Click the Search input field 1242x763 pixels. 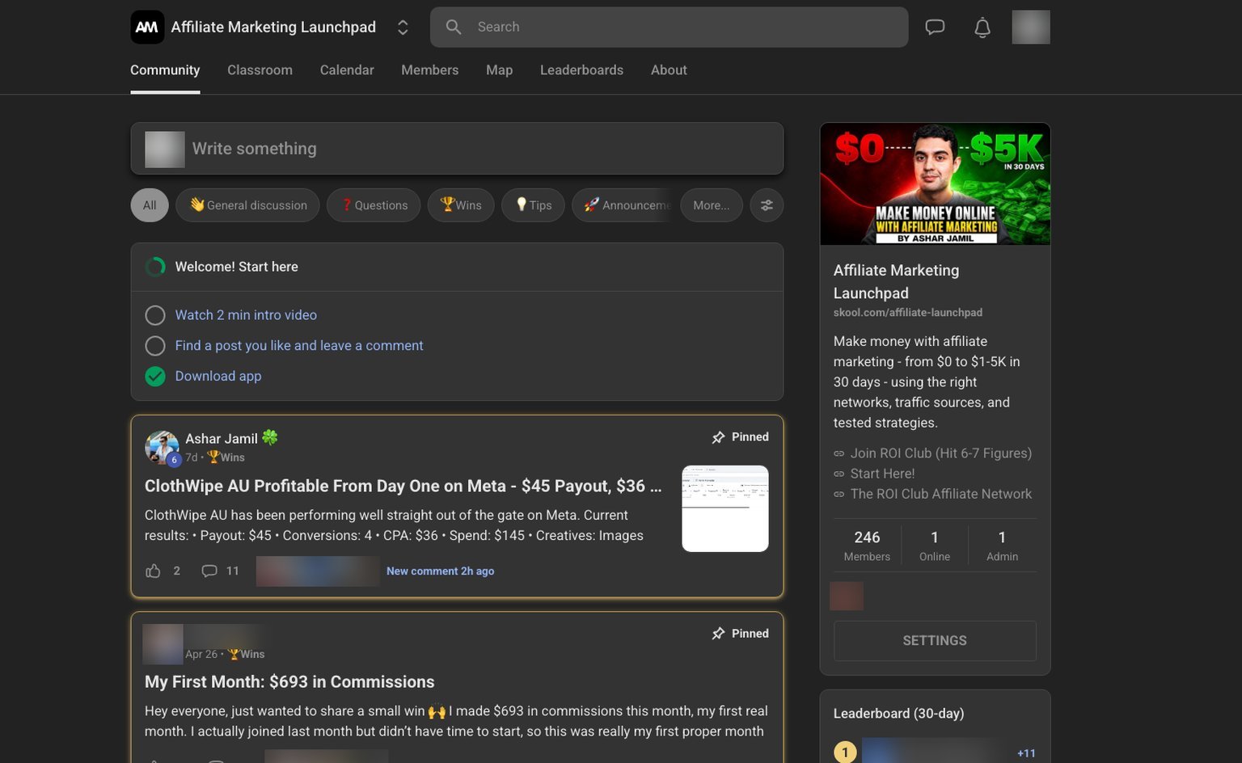point(670,27)
